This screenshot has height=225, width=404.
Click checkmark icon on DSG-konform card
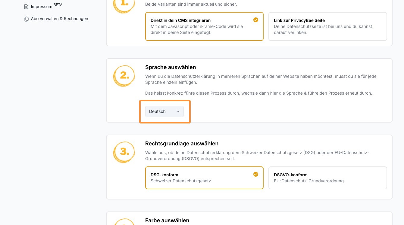[256, 174]
